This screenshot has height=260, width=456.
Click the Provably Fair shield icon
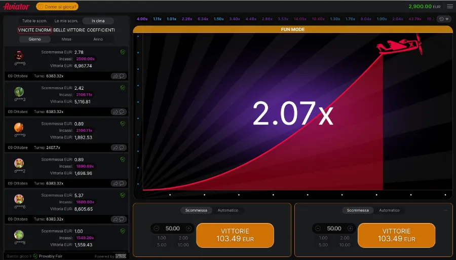tap(35, 256)
